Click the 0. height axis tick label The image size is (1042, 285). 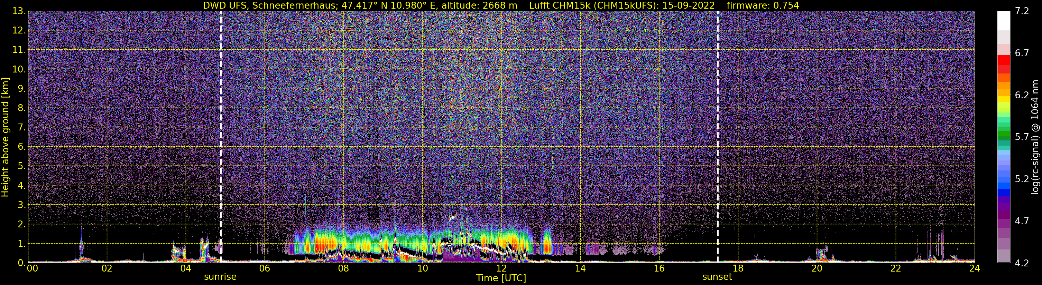point(21,262)
